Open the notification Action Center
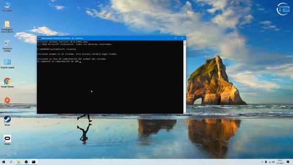The image size is (293, 165). 288,162
